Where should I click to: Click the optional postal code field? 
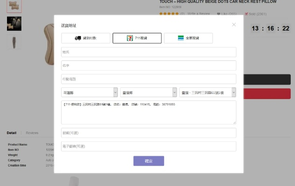click(x=149, y=133)
